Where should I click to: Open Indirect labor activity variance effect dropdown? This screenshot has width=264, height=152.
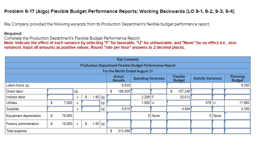tap(218, 97)
